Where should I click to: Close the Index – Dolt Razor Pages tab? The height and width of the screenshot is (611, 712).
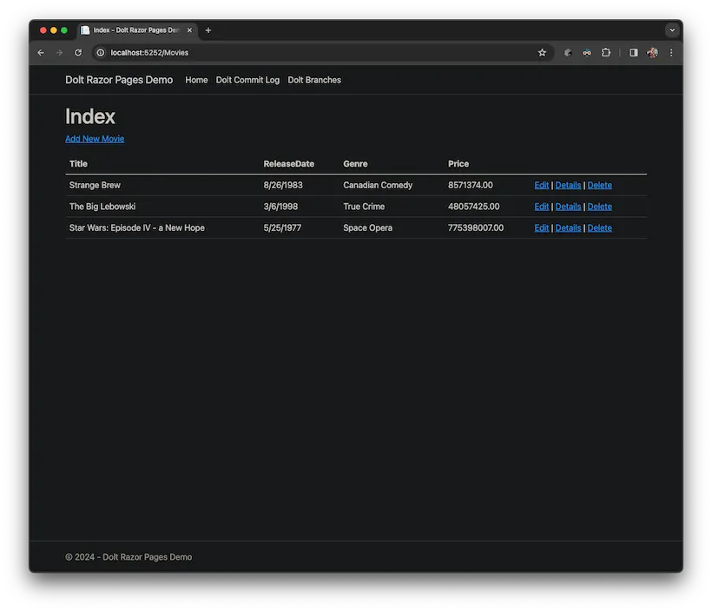point(189,30)
